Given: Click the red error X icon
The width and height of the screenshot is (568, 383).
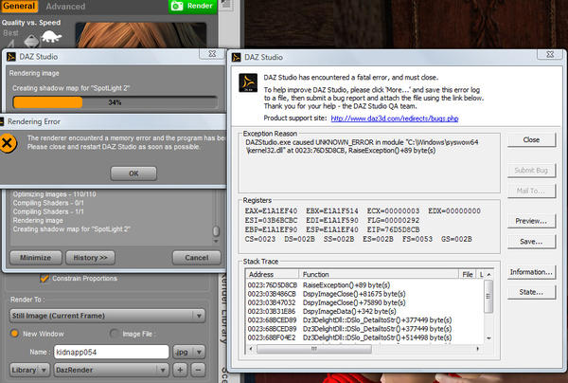Looking at the screenshot, I should point(8,143).
